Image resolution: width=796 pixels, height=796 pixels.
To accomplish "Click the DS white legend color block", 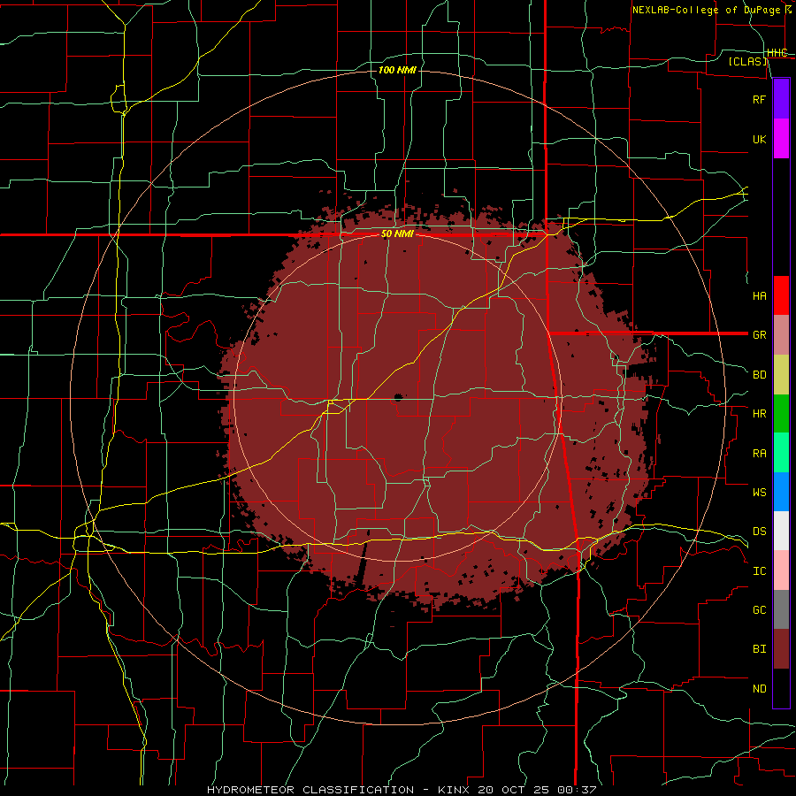I will [781, 531].
